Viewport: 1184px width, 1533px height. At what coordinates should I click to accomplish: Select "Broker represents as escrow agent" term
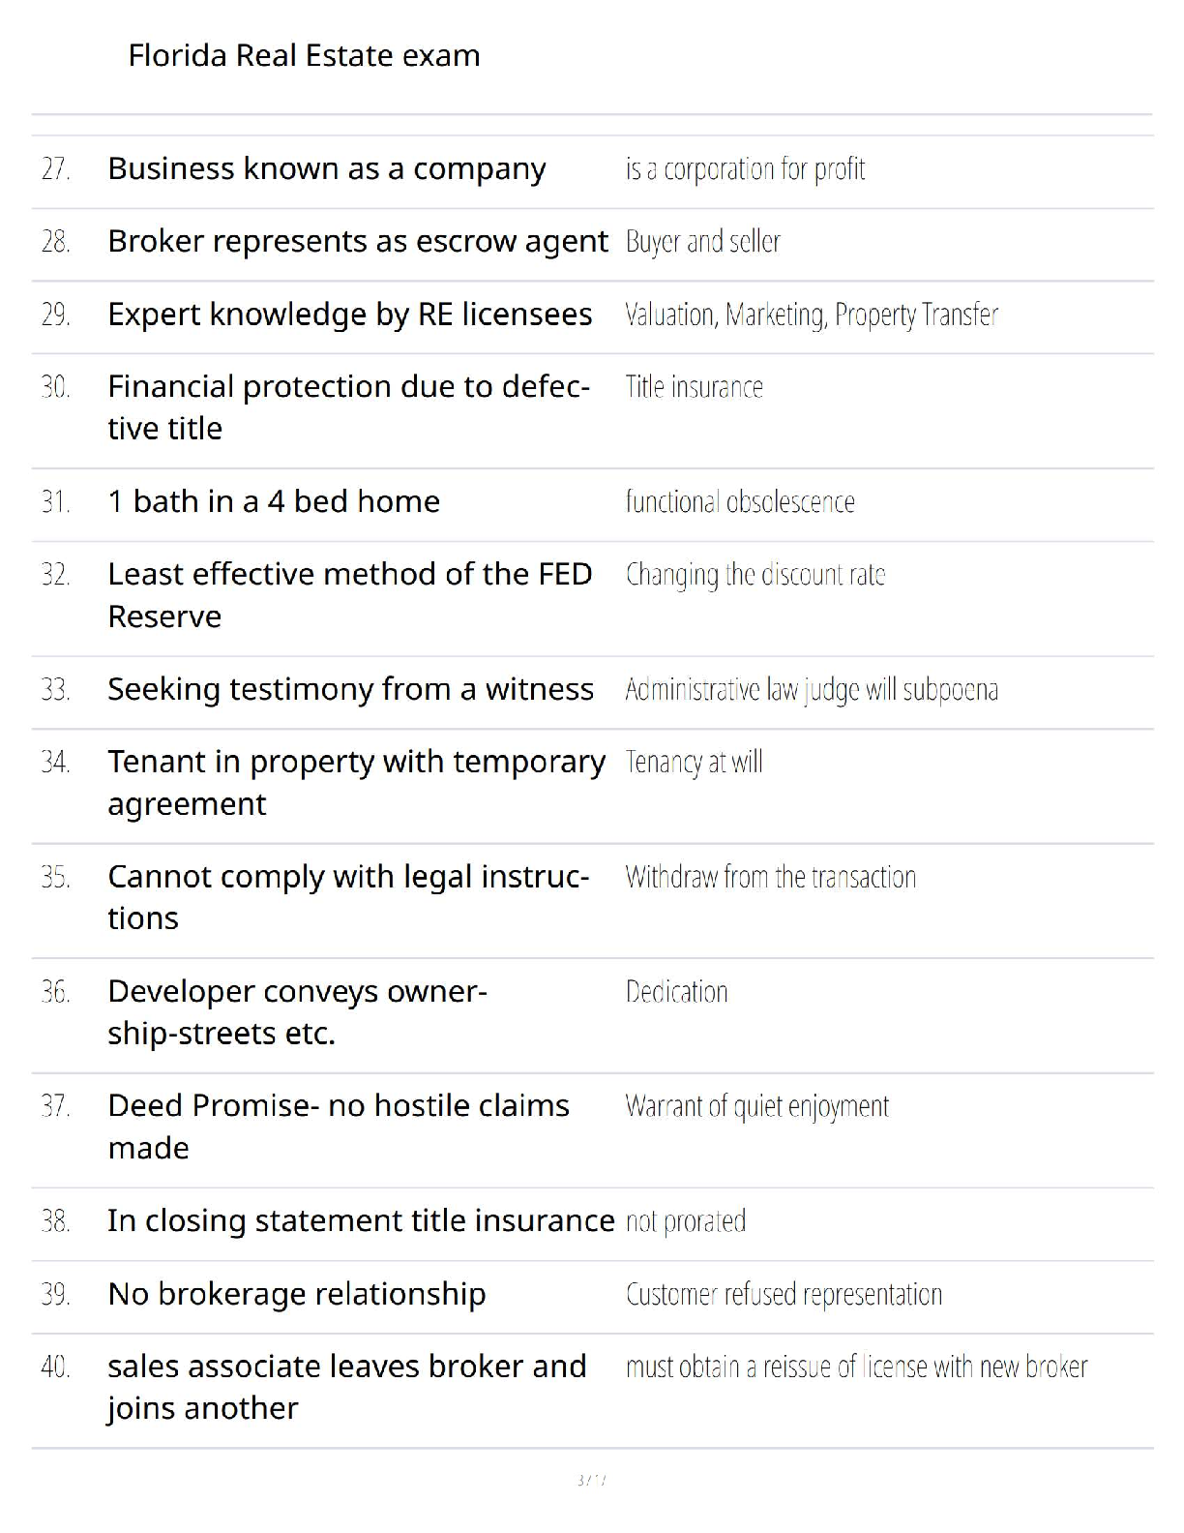coord(358,241)
